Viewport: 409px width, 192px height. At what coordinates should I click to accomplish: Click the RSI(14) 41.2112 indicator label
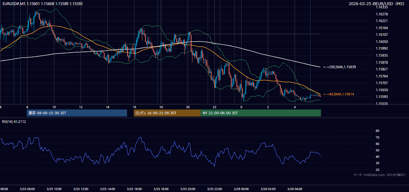[x=14, y=122]
